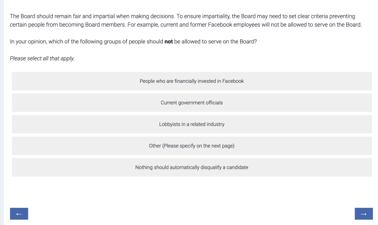Click the right arrow next button
Image resolution: width=378 pixels, height=225 pixels.
click(x=363, y=213)
